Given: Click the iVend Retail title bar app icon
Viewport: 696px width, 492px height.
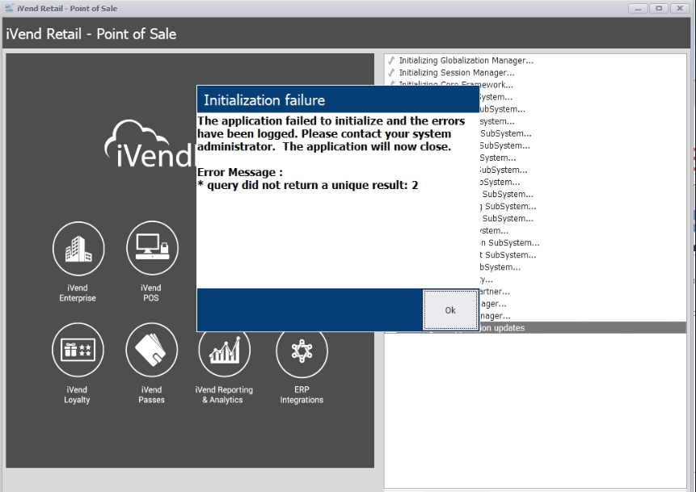Looking at the screenshot, I should (x=9, y=8).
